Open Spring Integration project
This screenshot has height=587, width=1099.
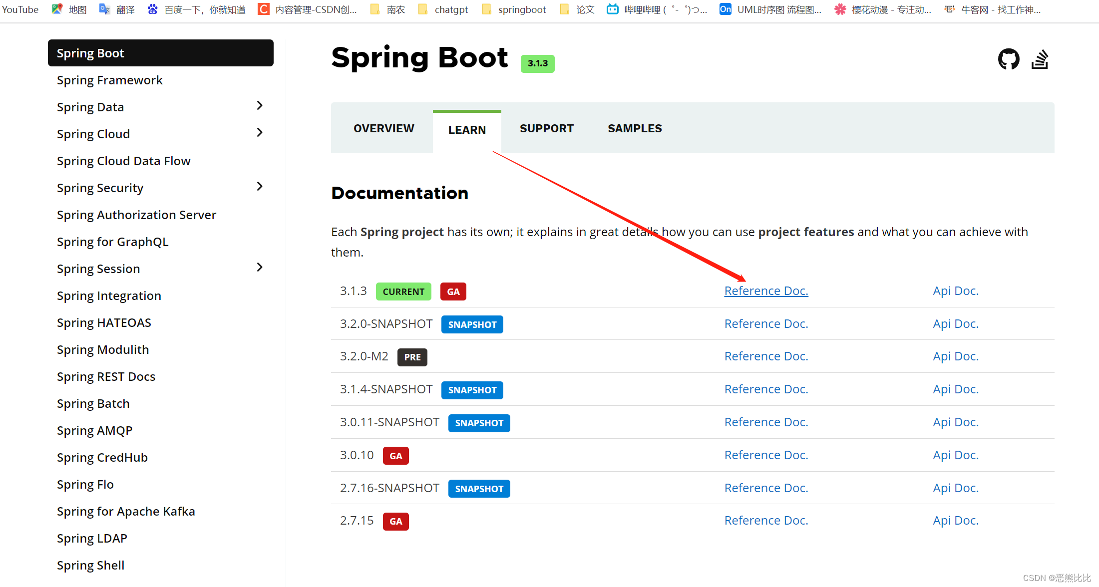109,296
